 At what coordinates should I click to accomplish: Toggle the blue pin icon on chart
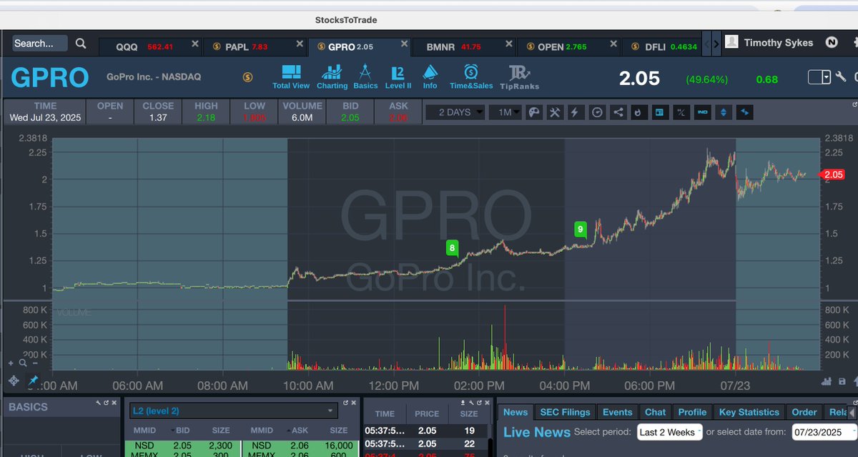pos(33,381)
